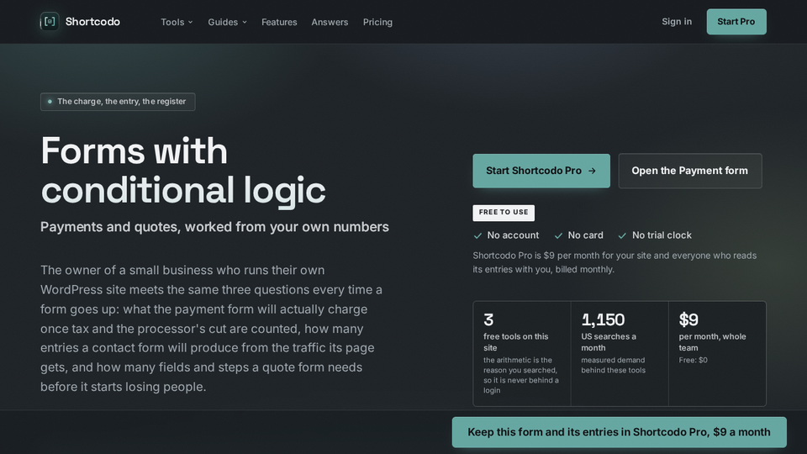Screen dimensions: 807x454
Task: Click the FREE TO USE badge
Action: pyautogui.click(x=504, y=213)
